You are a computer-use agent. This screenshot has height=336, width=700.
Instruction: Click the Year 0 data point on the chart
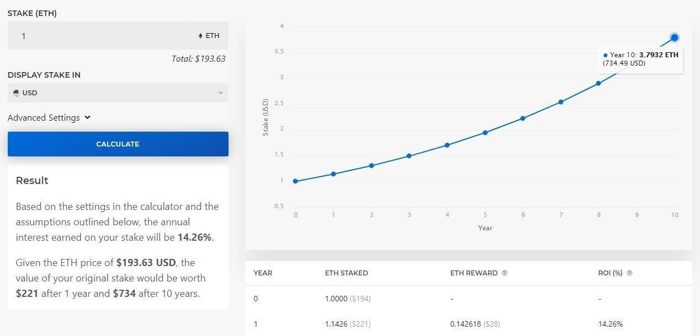295,180
